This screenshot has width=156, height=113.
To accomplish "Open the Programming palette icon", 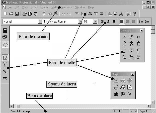I will tap(5, 64).
